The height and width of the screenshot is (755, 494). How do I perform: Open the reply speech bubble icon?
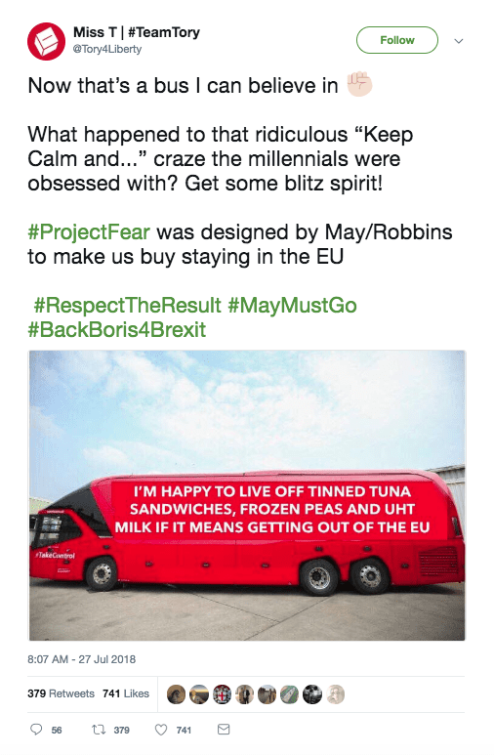[36, 730]
